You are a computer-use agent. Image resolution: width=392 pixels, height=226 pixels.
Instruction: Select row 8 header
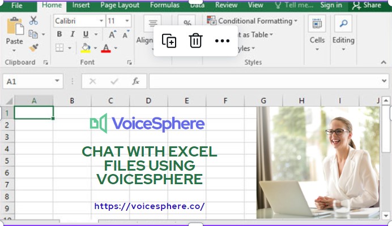7,197
